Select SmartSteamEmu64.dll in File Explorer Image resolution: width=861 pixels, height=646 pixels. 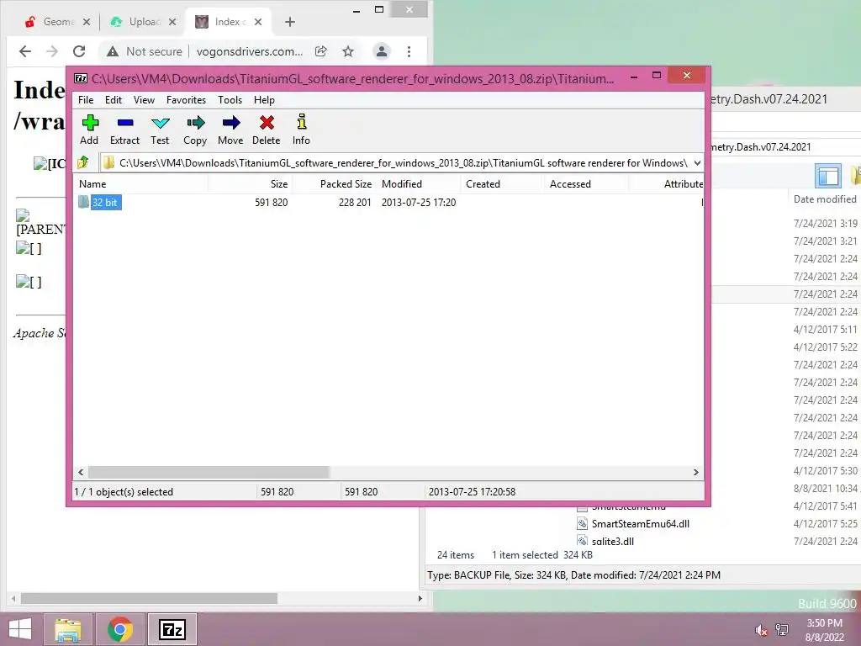[640, 523]
